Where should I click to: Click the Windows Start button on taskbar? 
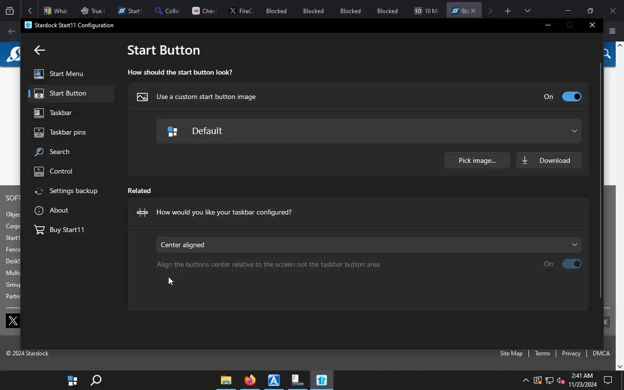tap(72, 380)
